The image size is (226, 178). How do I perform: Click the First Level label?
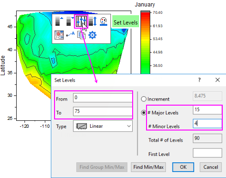[159, 154]
